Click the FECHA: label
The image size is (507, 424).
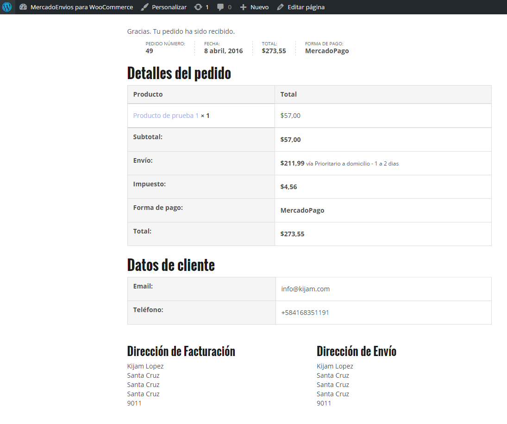(x=212, y=43)
